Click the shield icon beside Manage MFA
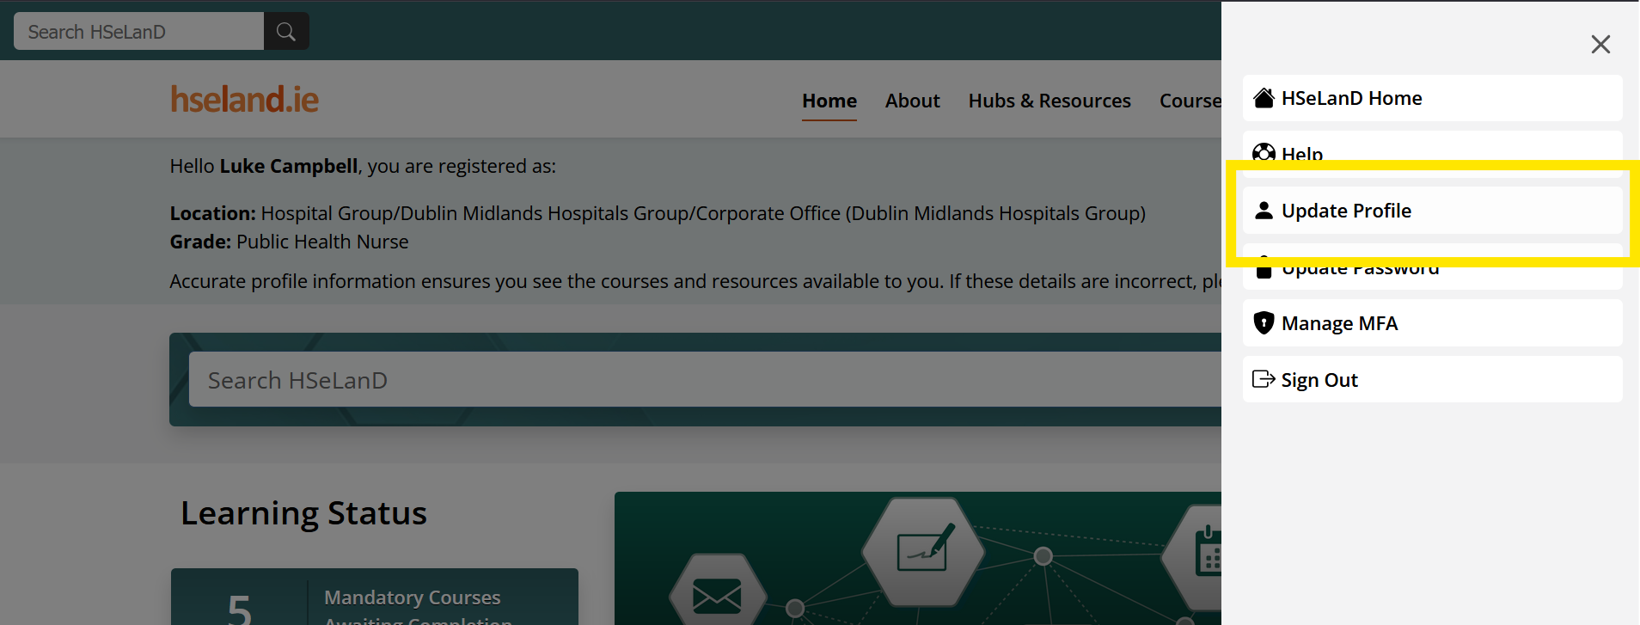The image size is (1640, 625). coord(1264,323)
